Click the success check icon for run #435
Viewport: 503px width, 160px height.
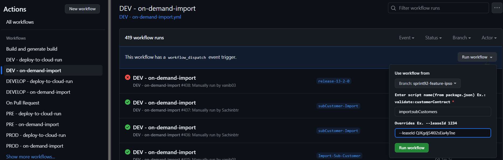pyautogui.click(x=128, y=152)
